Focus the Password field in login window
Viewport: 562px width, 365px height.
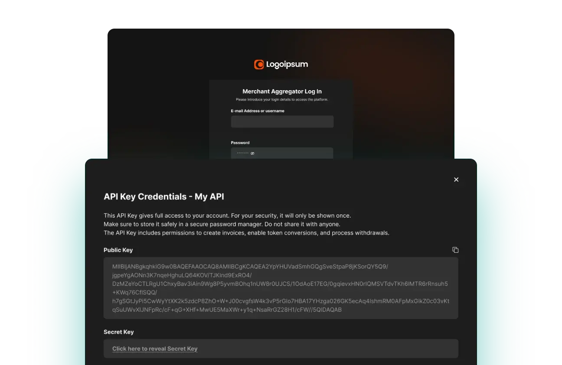(x=282, y=153)
